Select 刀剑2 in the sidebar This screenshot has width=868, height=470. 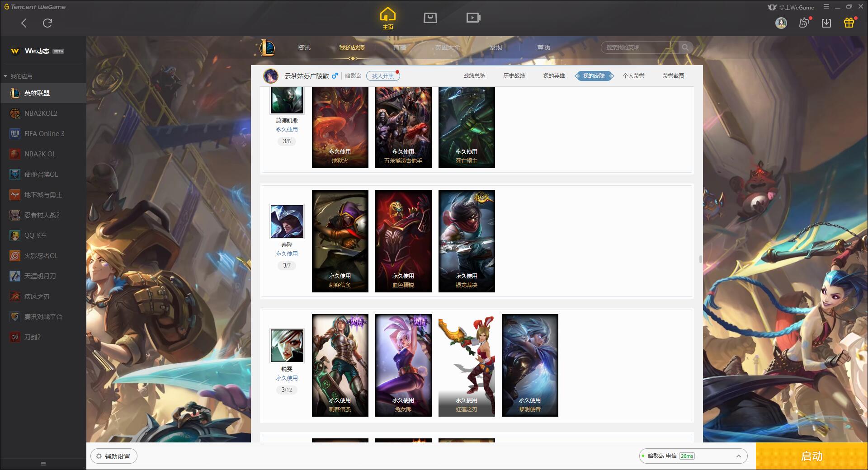pos(43,337)
